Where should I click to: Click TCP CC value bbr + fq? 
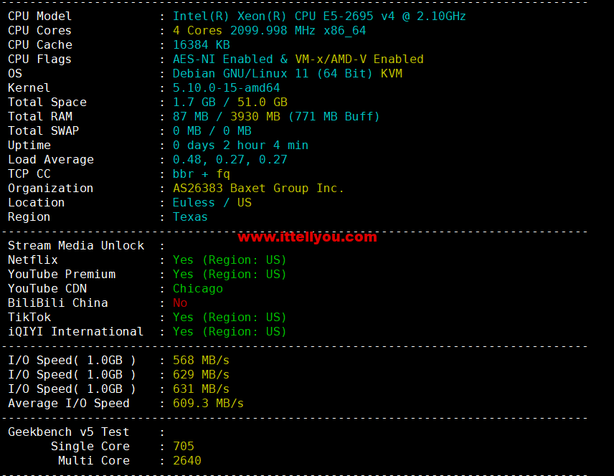pos(202,174)
